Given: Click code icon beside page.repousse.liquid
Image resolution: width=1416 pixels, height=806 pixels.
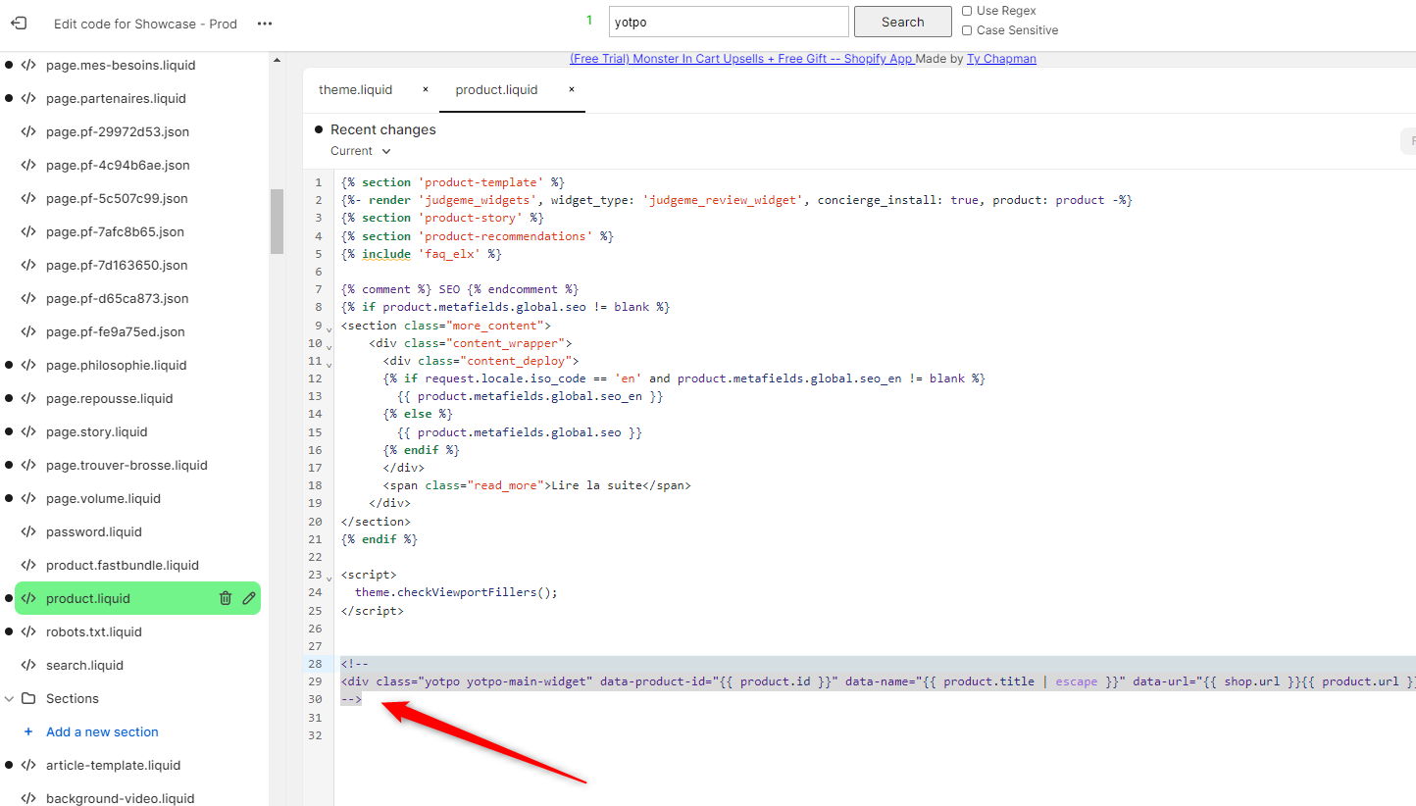Looking at the screenshot, I should coord(28,398).
